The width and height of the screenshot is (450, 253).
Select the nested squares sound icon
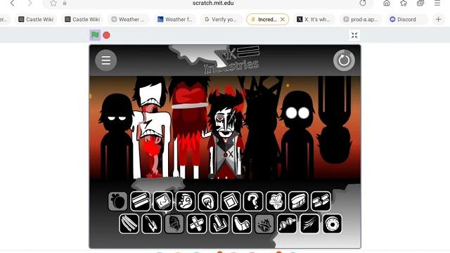(x=231, y=201)
